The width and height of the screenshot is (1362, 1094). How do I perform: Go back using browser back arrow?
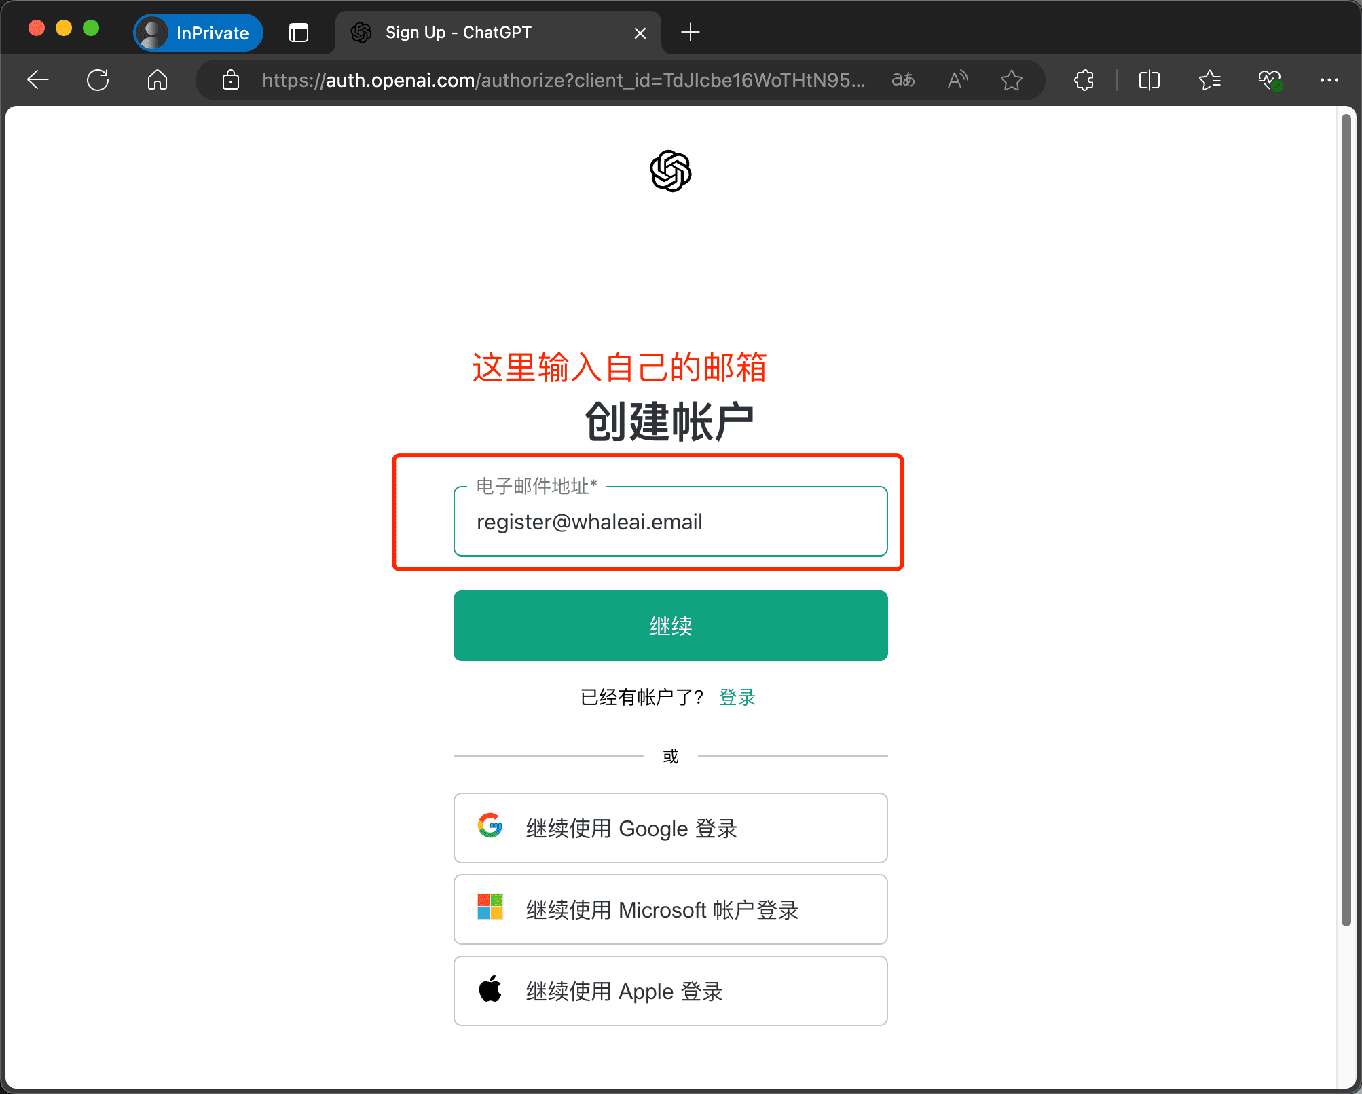[38, 80]
